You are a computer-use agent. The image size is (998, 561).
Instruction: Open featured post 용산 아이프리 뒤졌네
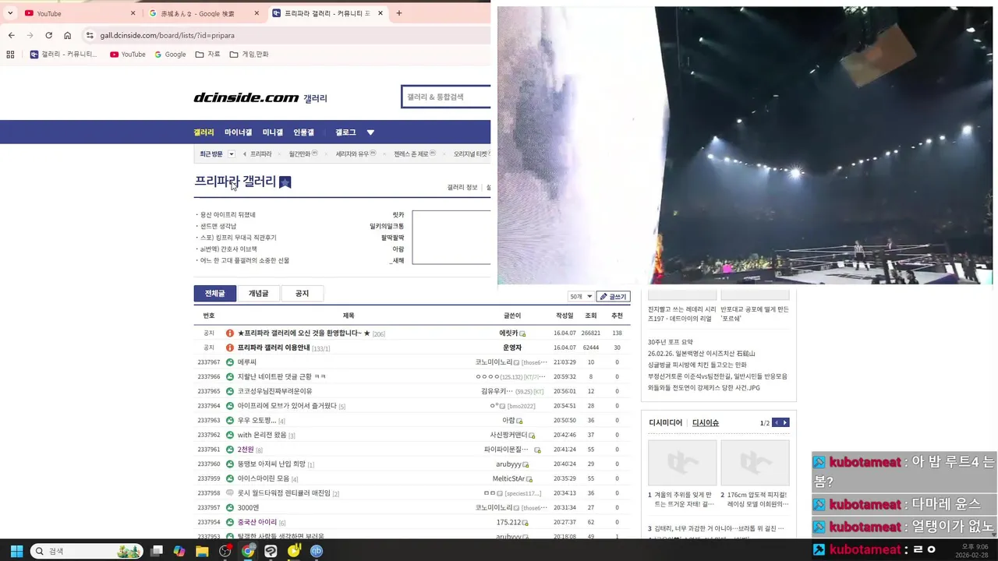pyautogui.click(x=228, y=214)
